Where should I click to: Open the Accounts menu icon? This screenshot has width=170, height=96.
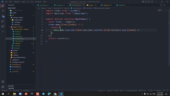[3, 82]
